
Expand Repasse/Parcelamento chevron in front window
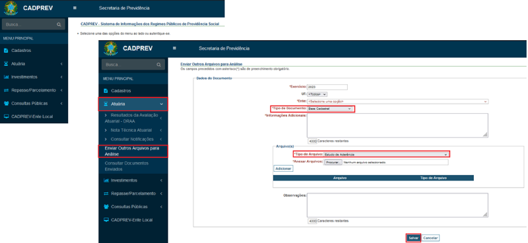tap(161, 194)
